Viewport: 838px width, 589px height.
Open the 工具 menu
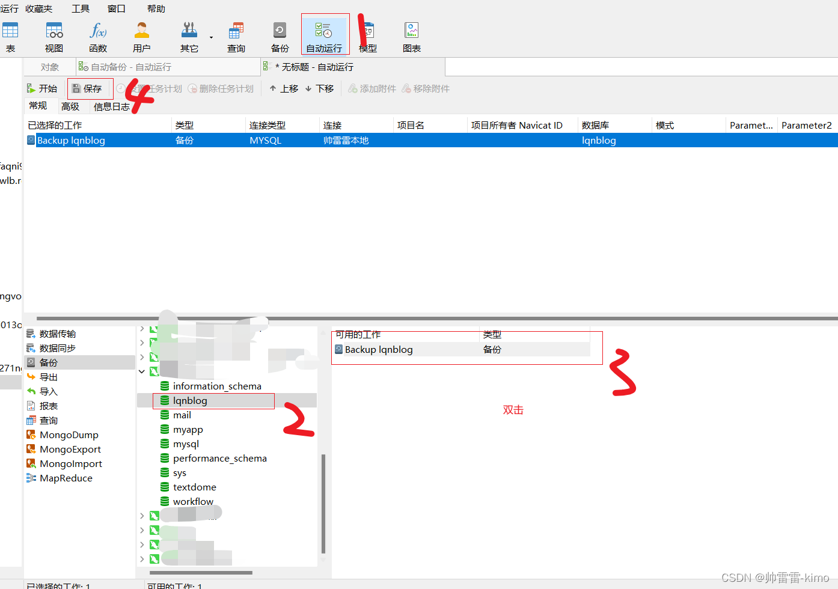tap(81, 8)
